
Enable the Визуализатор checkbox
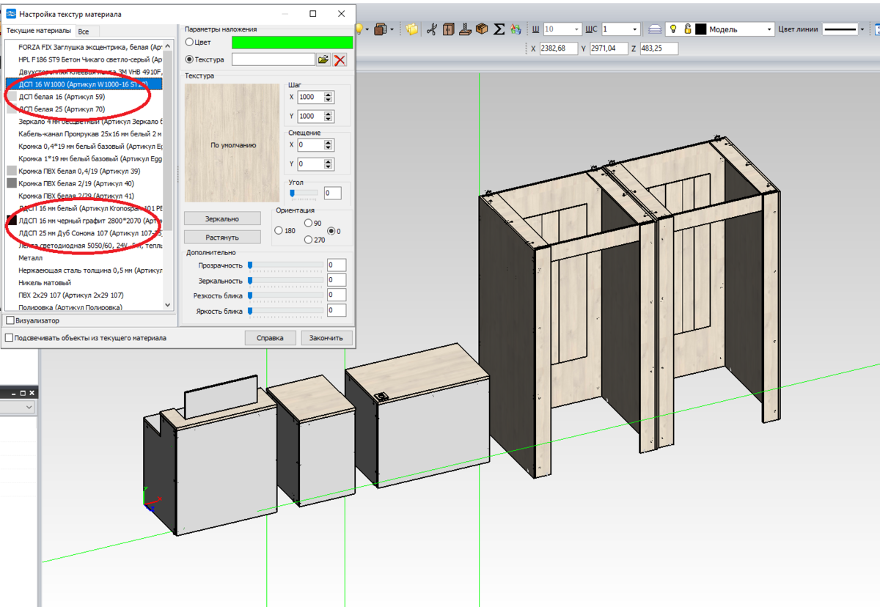tap(10, 320)
